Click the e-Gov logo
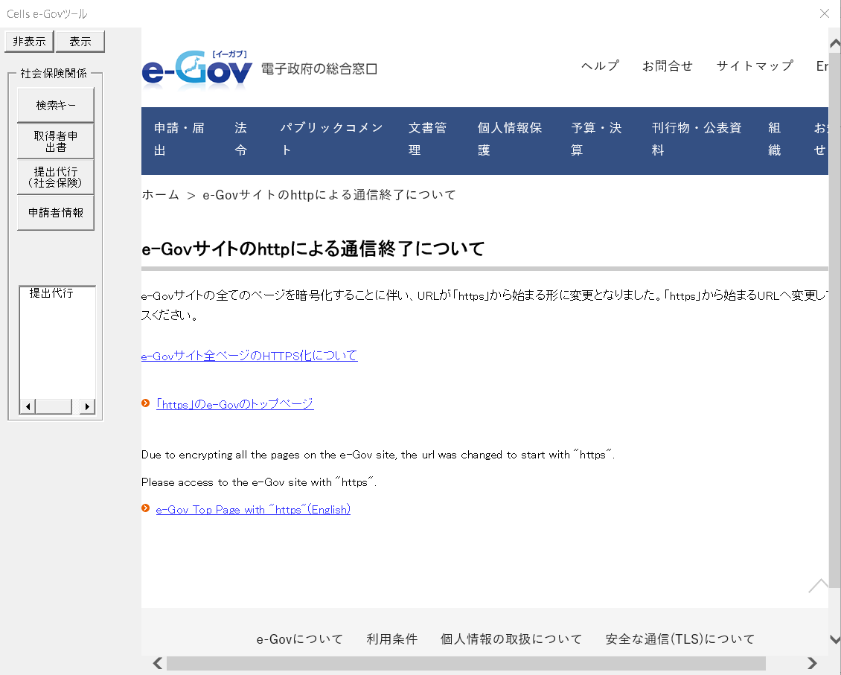 click(196, 68)
